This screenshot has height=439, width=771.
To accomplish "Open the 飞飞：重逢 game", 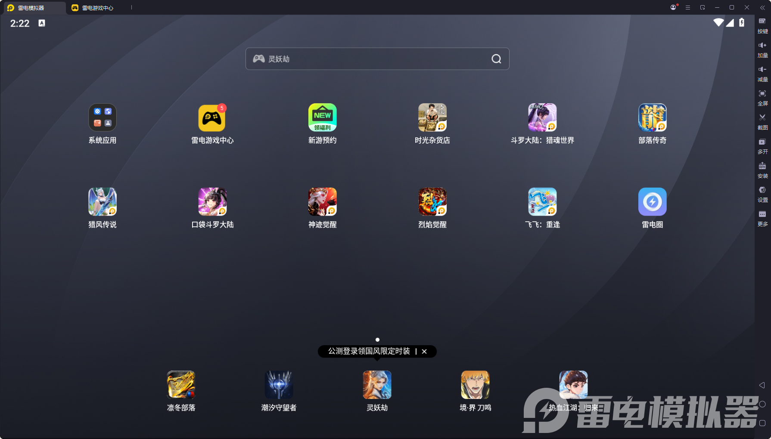I will [542, 201].
